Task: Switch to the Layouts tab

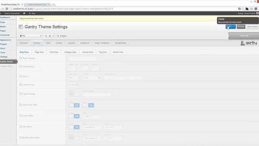Action: [x=71, y=43]
